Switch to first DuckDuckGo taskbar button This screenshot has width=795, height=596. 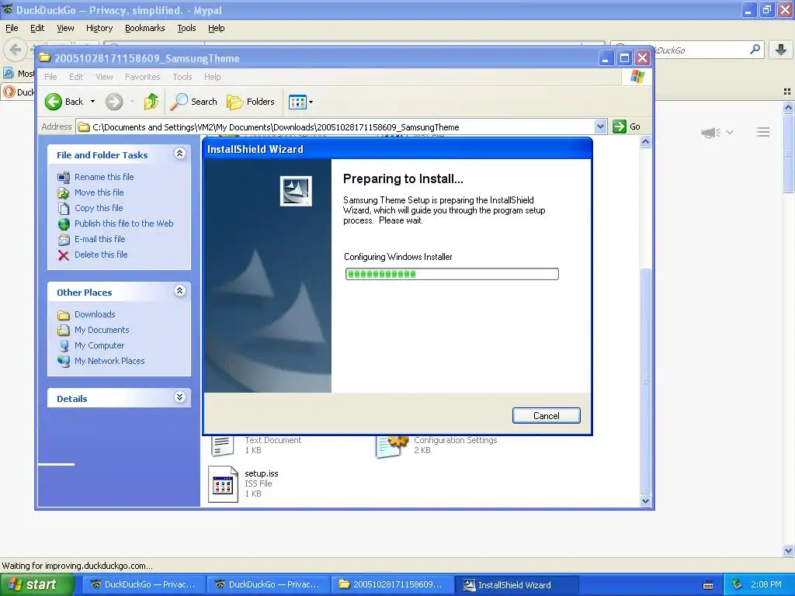pos(143,585)
